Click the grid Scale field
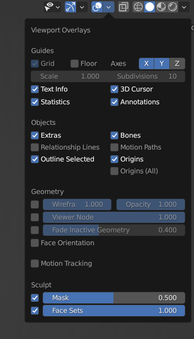Viewport: 194px width, 339px height. 70,76
